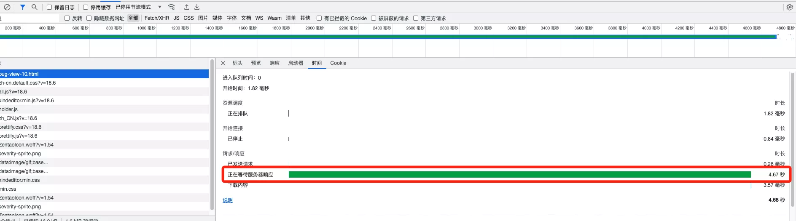Follow the 说明 link
The height and width of the screenshot is (221, 796).
(x=228, y=200)
